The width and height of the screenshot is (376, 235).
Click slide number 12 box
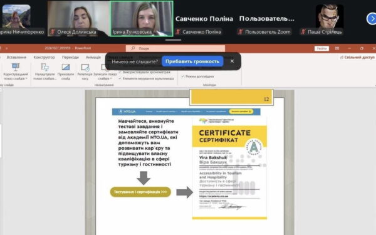pyautogui.click(x=231, y=97)
